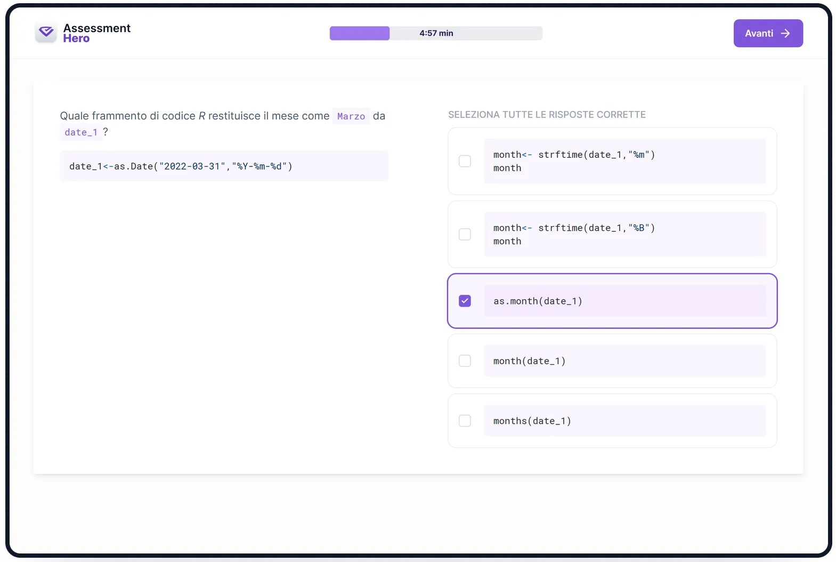Click the month(date_1) code text

[x=529, y=361]
